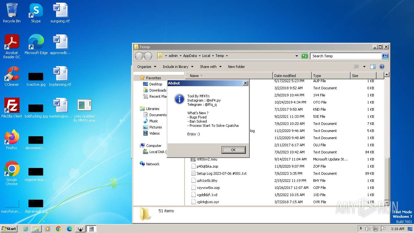Sort by the Size column header
414x233 pixels.
(364, 76)
